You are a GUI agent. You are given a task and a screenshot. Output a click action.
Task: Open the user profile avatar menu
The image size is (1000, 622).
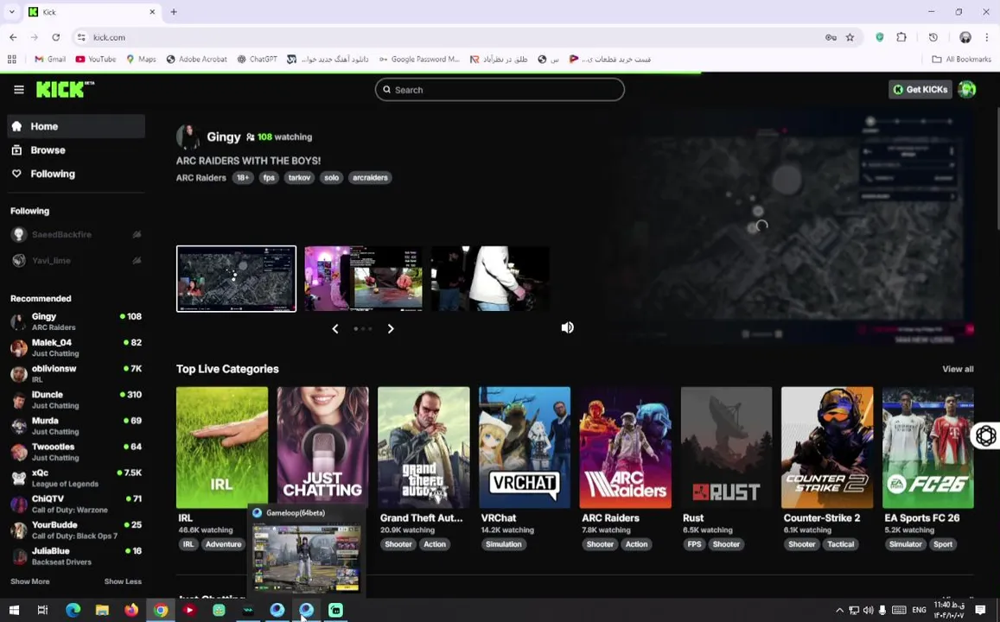(967, 90)
